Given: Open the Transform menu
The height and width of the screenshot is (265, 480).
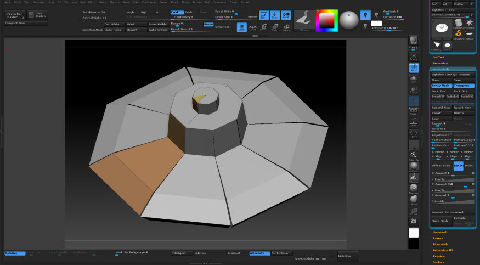Looking at the screenshot, I should tap(219, 2).
